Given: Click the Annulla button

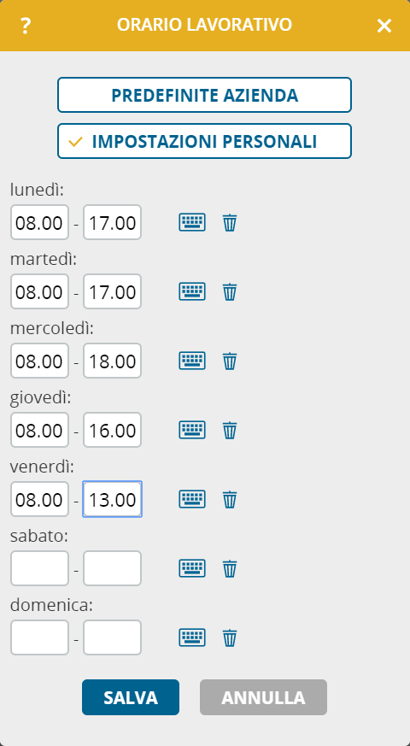Looking at the screenshot, I should pyautogui.click(x=263, y=697).
